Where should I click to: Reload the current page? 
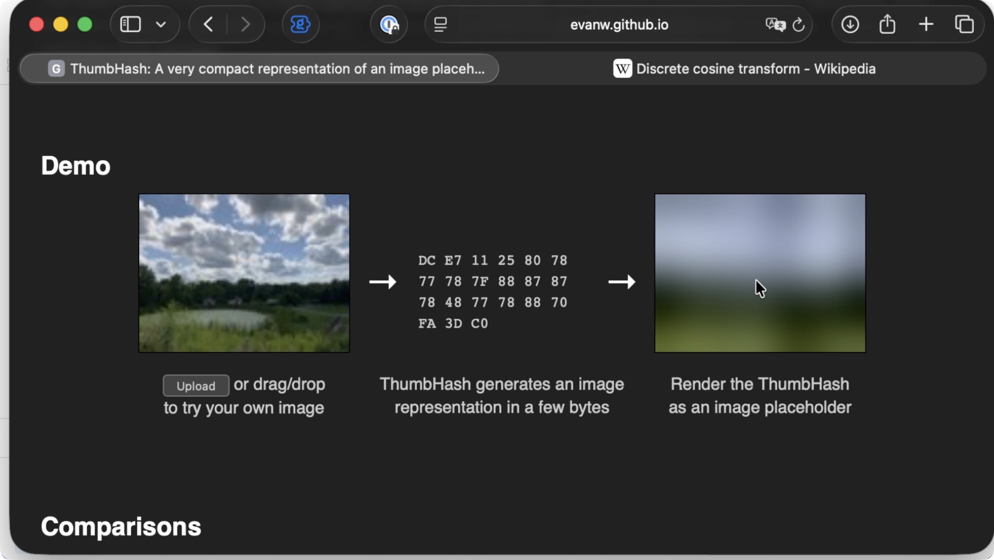click(798, 25)
